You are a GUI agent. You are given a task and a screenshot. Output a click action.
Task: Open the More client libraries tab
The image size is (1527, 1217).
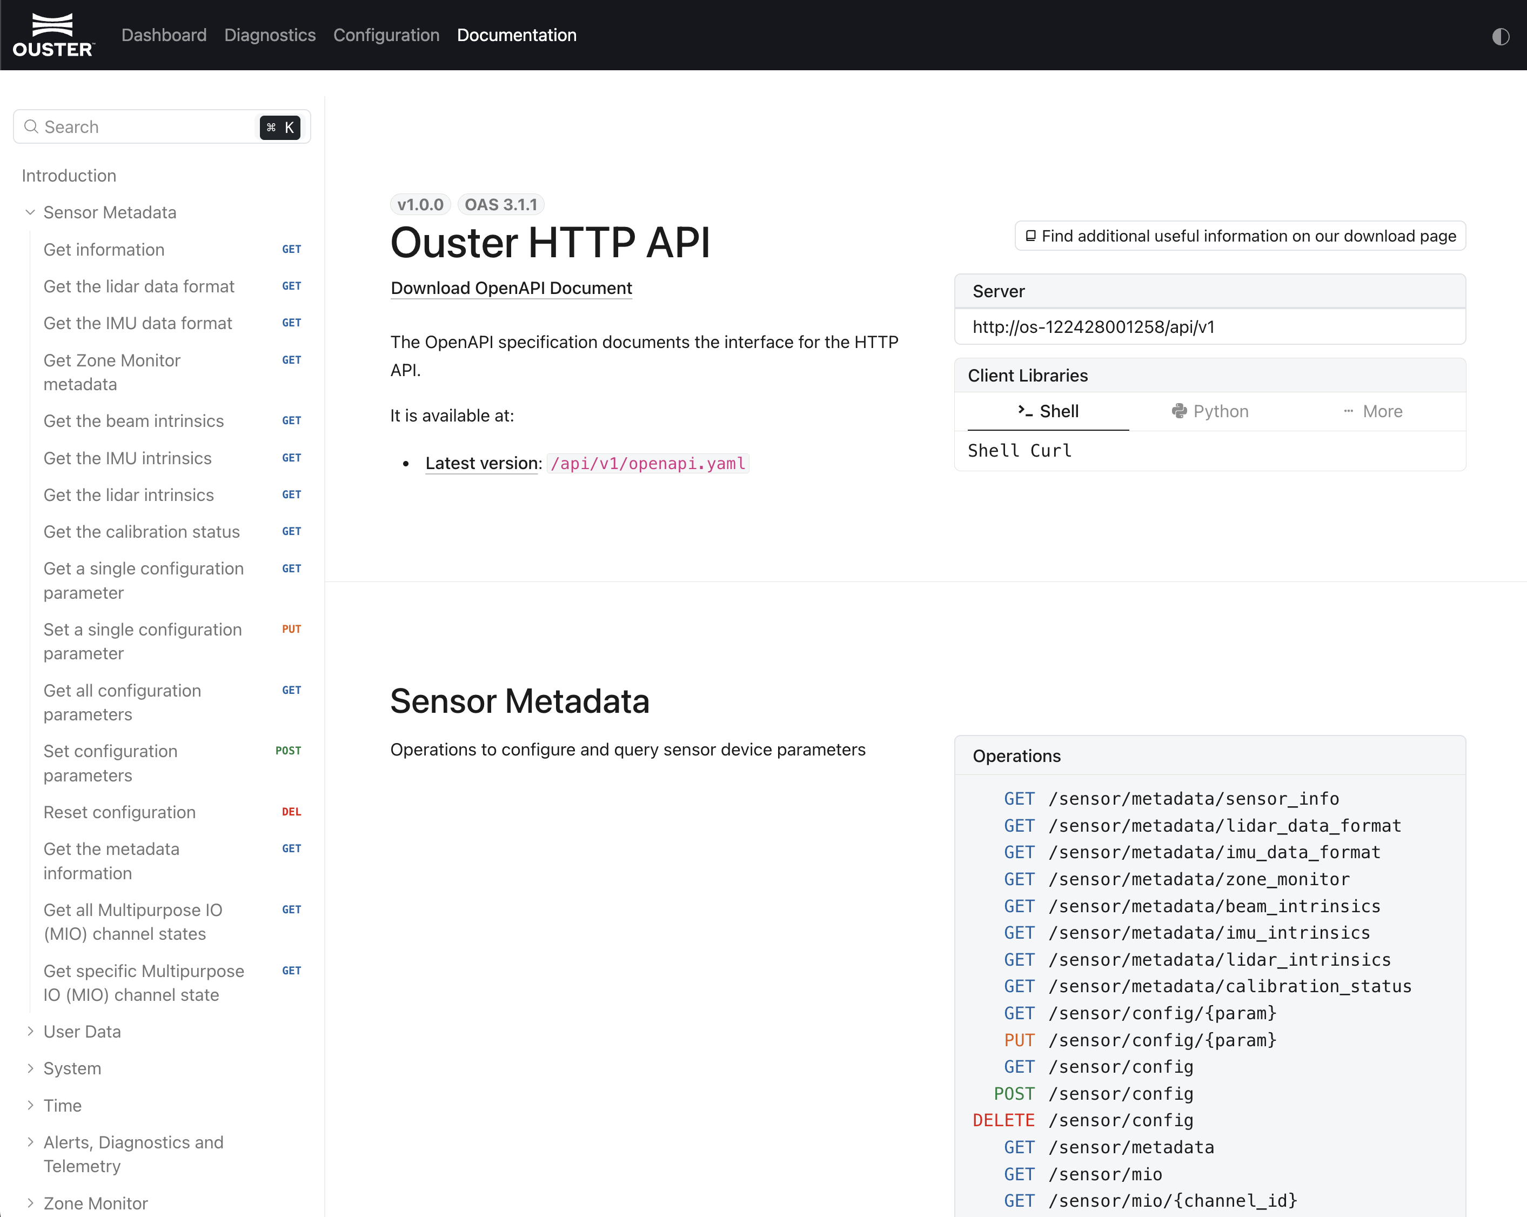click(x=1372, y=412)
